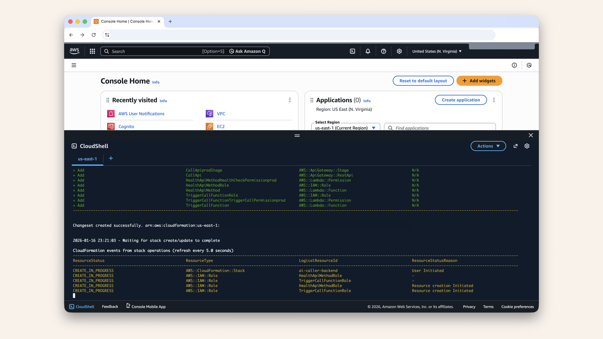This screenshot has height=339, width=603.
Task: Select the Console Home browser tab
Action: [x=127, y=21]
